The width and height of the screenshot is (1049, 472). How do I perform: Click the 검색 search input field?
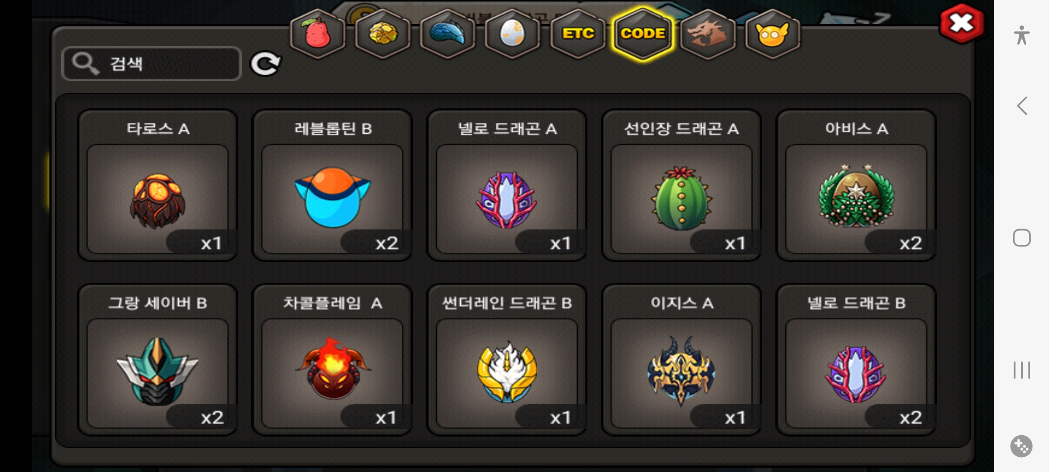pos(152,64)
